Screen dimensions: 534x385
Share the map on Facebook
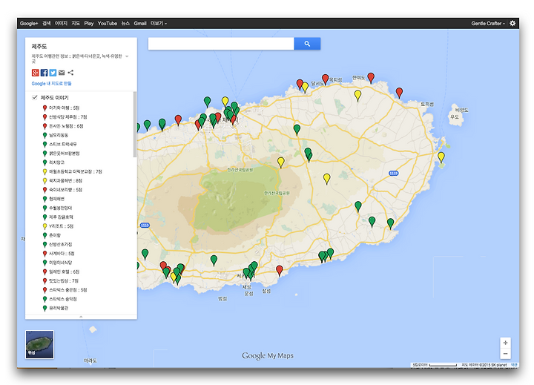pyautogui.click(x=44, y=73)
